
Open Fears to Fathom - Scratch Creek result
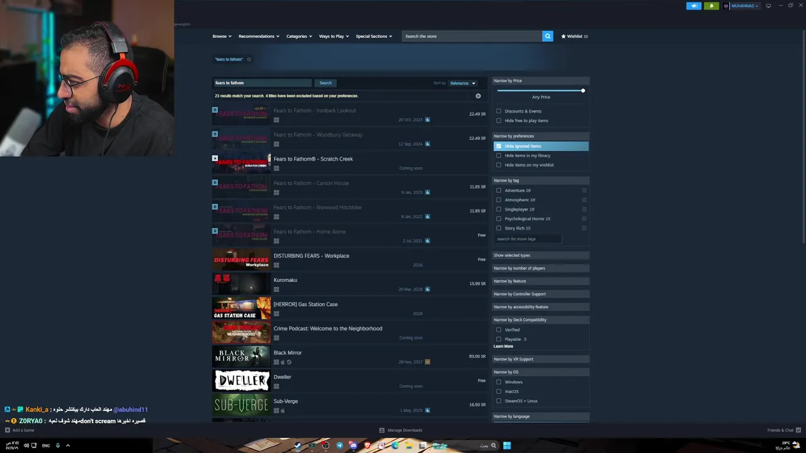point(349,163)
